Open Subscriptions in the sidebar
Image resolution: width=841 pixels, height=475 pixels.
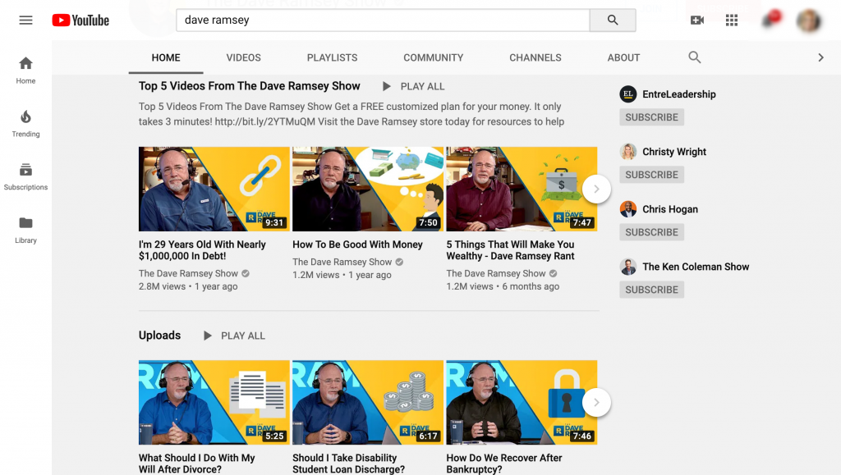[25, 176]
